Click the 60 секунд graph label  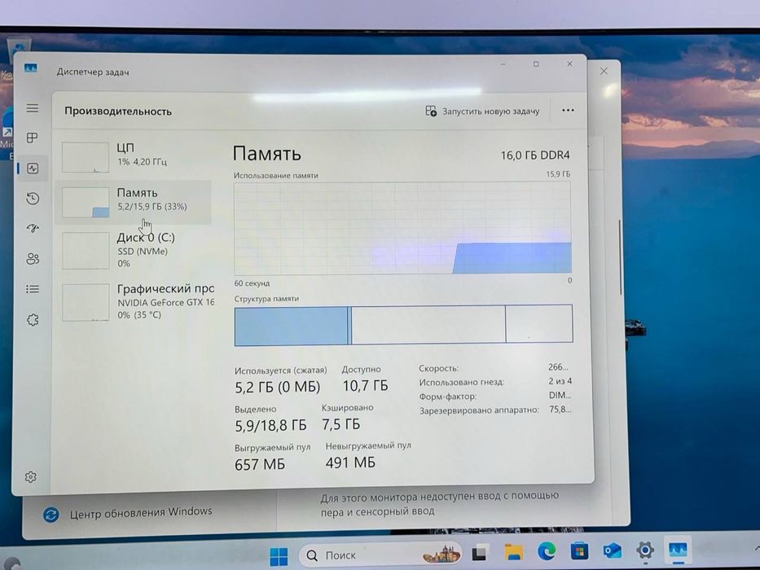click(252, 283)
